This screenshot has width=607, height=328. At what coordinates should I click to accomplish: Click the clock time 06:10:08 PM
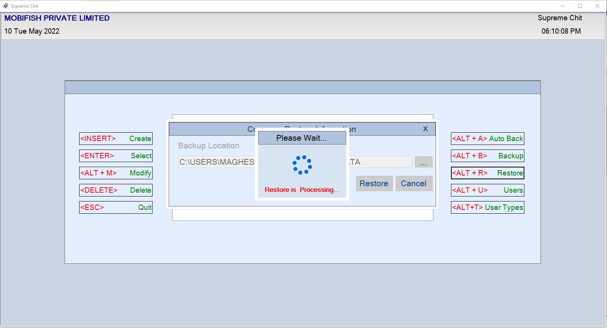tap(561, 31)
